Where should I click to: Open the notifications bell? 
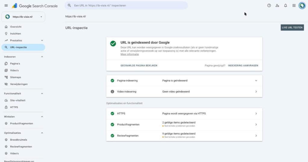click(286, 5)
